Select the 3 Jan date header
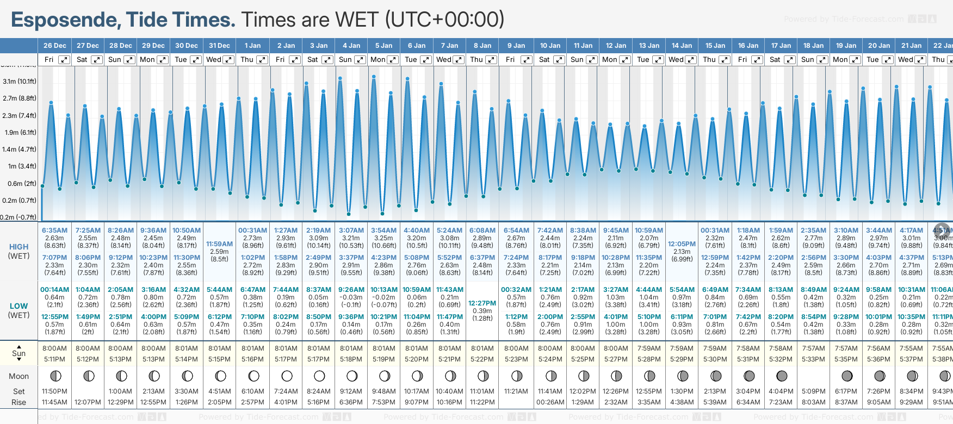The width and height of the screenshot is (953, 424). click(x=319, y=46)
